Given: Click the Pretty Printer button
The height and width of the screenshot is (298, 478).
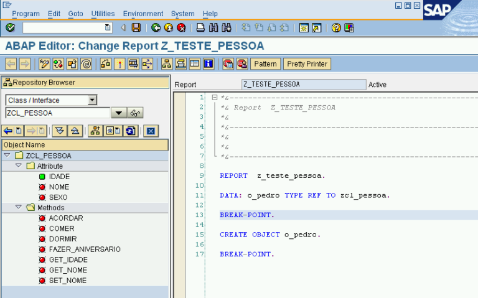Looking at the screenshot, I should click(x=307, y=63).
